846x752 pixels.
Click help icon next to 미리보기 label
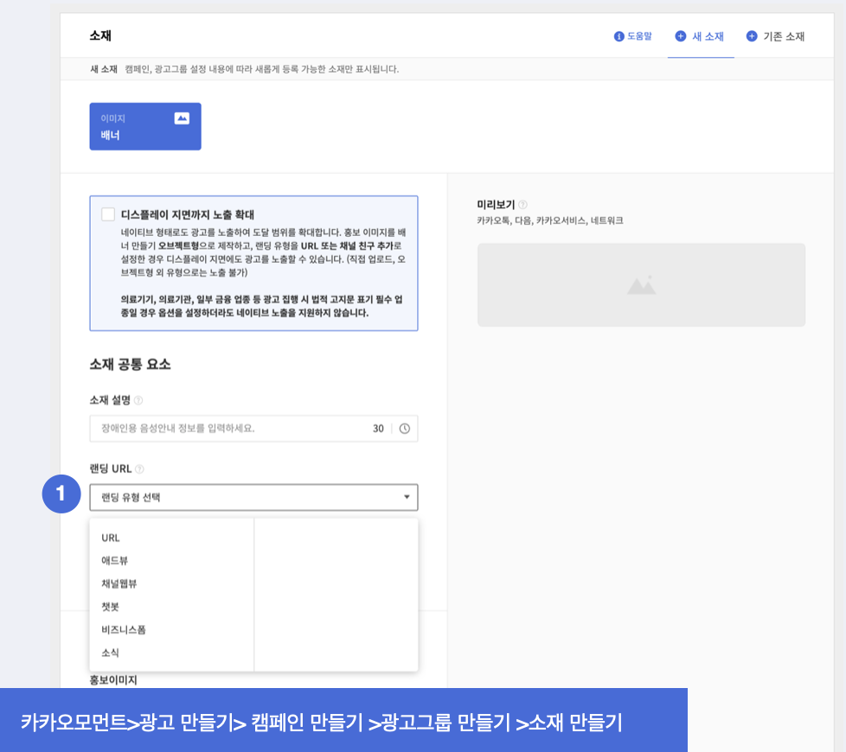[522, 205]
